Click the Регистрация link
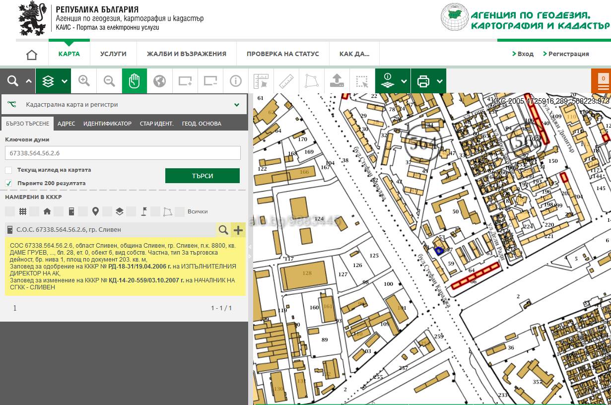 point(566,54)
